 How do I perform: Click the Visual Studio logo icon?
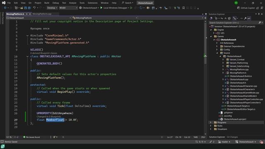tap(4, 3)
